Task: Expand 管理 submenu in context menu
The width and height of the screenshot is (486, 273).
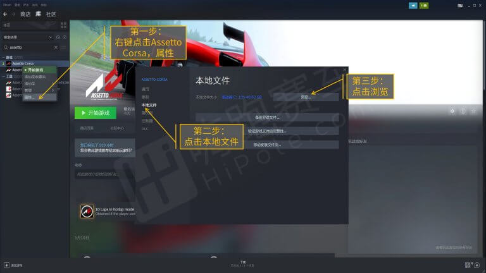Action: click(40, 90)
